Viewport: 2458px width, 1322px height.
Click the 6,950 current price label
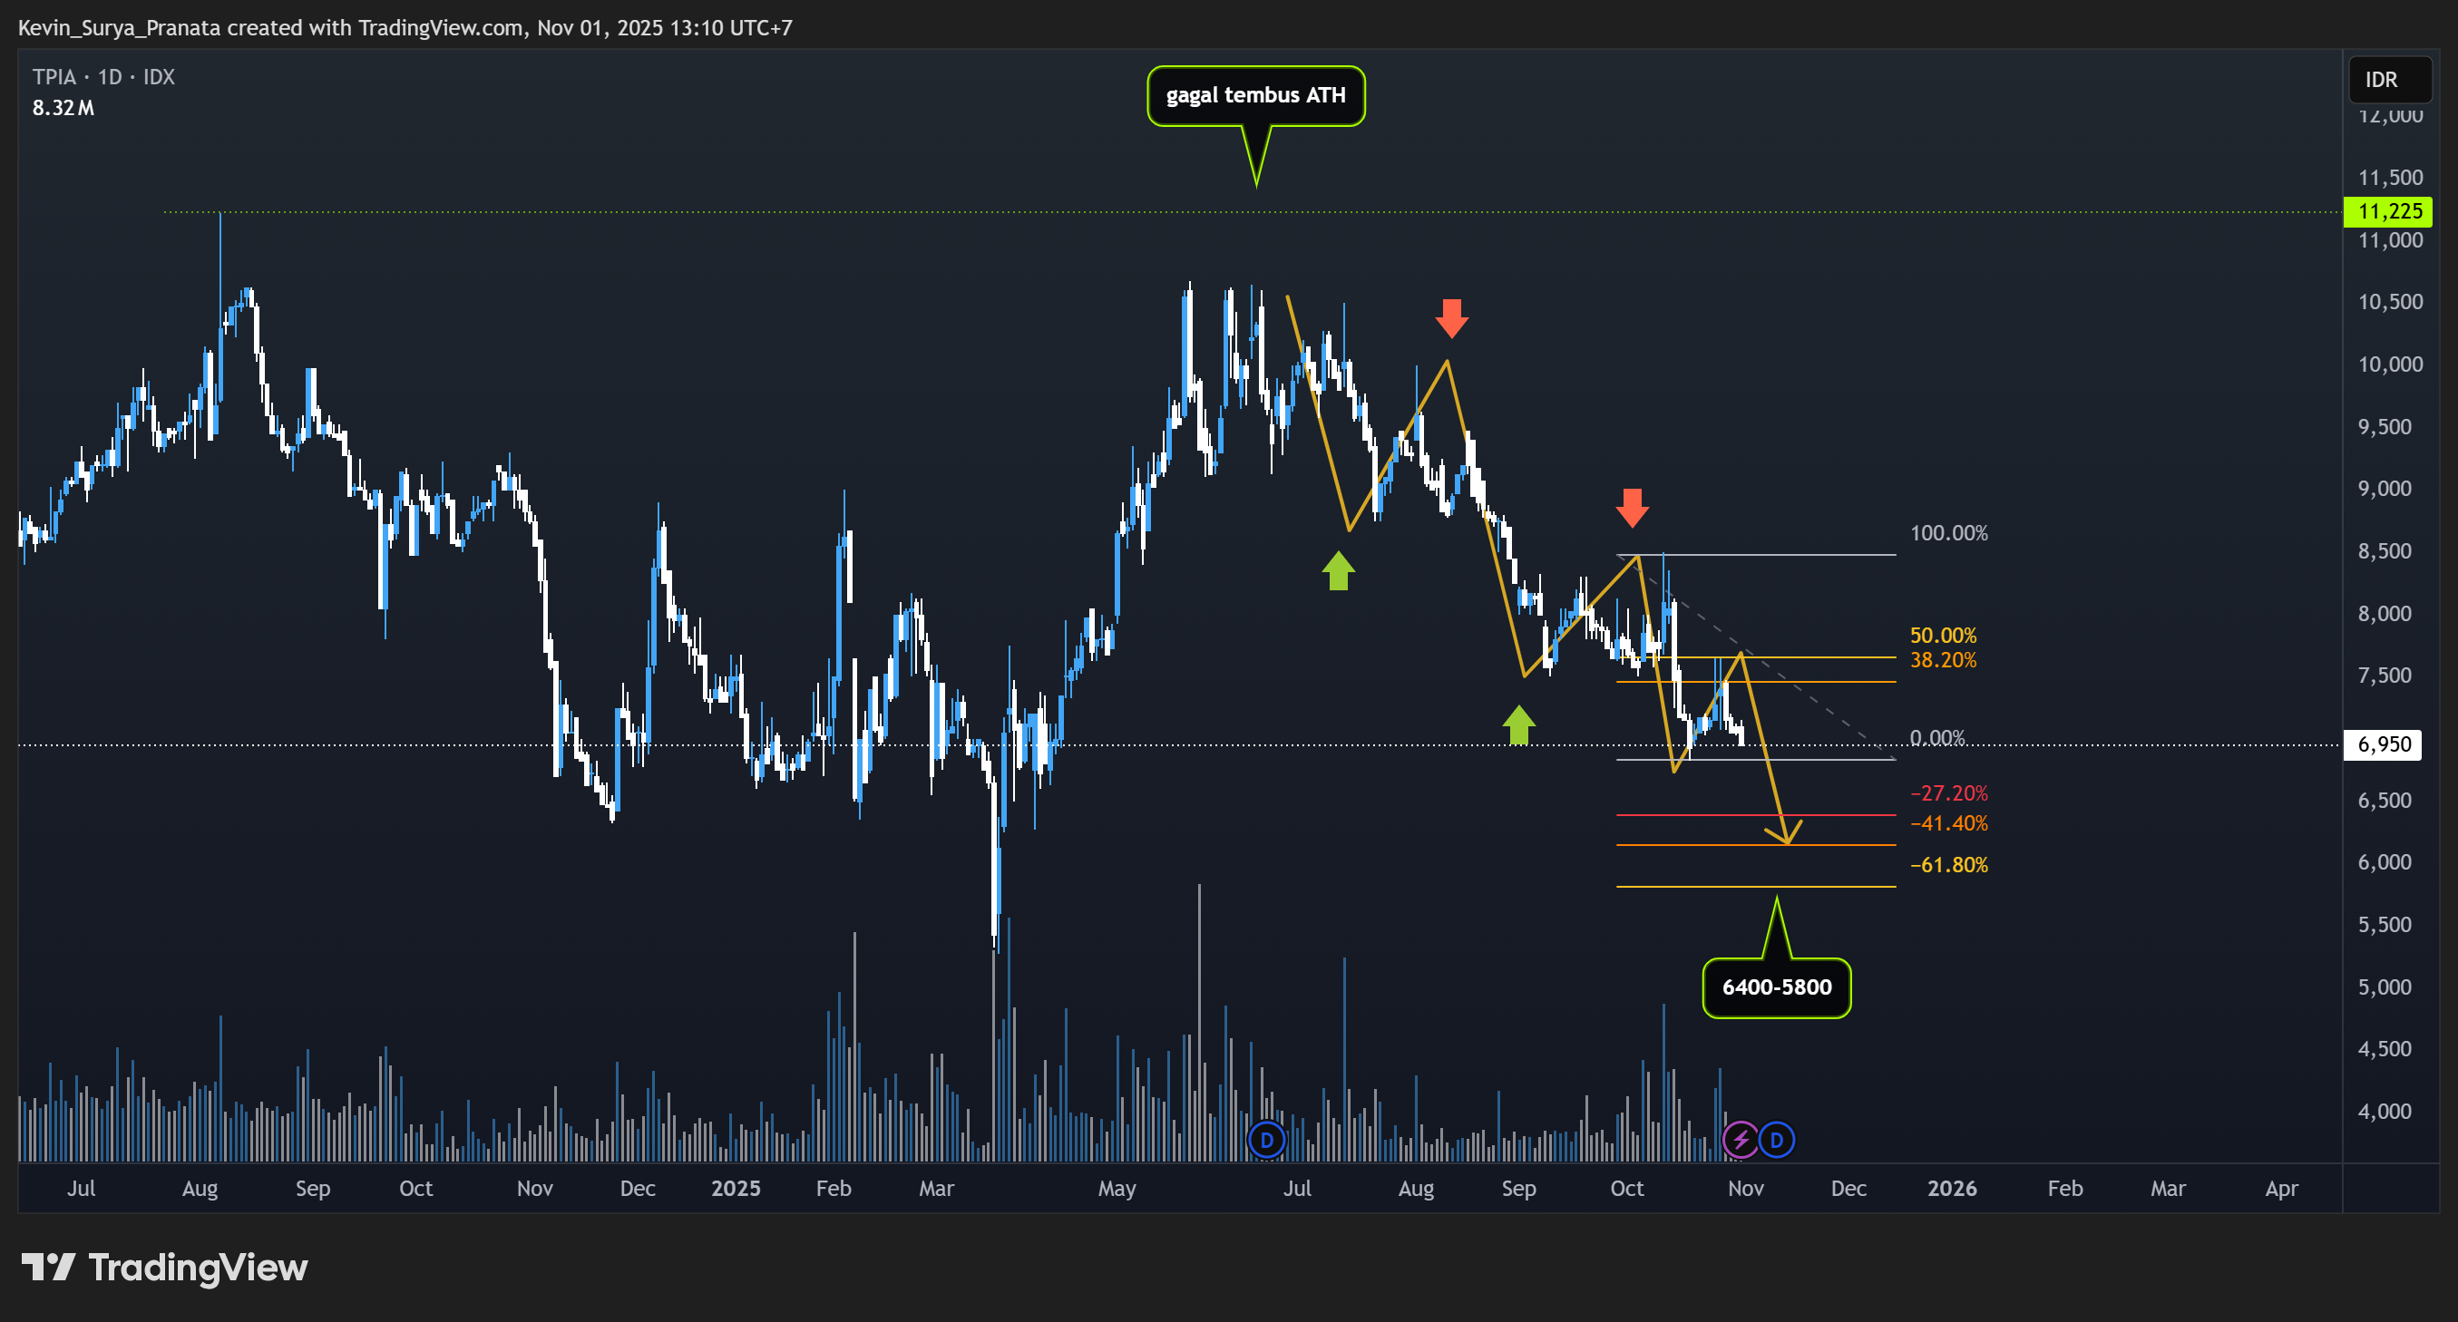coord(2384,744)
